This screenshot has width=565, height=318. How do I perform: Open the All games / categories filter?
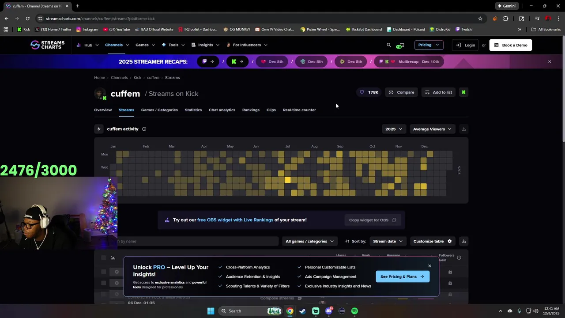pyautogui.click(x=309, y=241)
